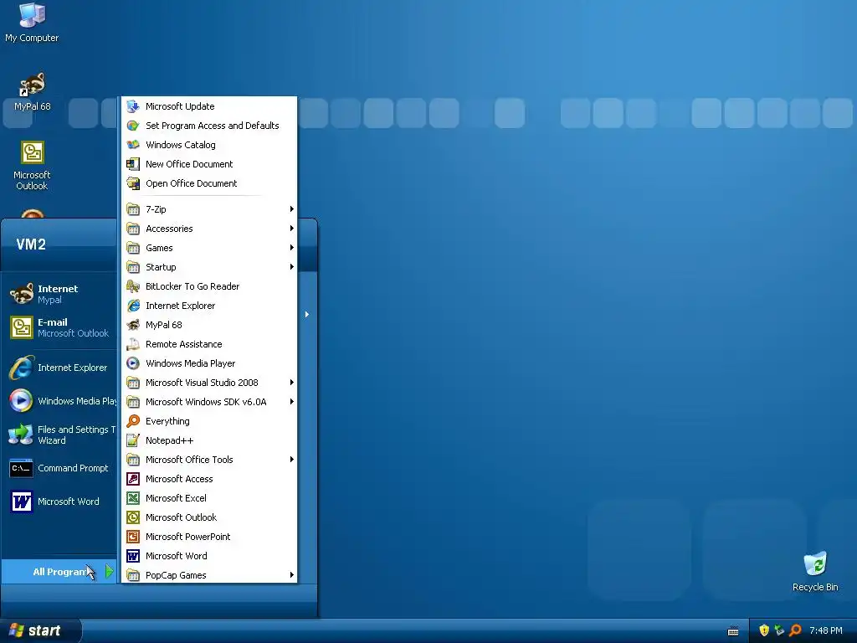Click the network connection tray icon

coord(779,630)
